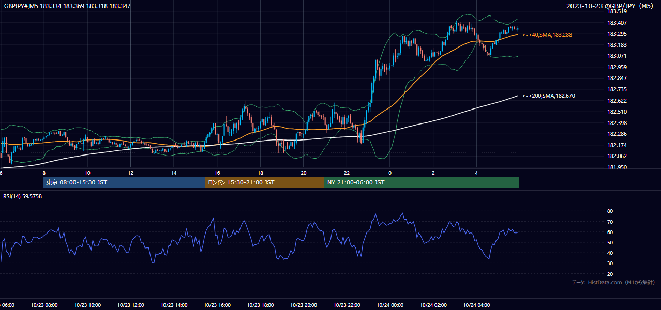Viewport: 661px width, 310px height.
Task: Click bottom time label 10/23 14:00
Action: point(174,305)
